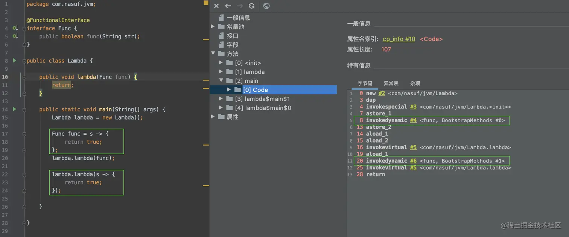The height and width of the screenshot is (237, 569).
Task: Click the 方法 folder label
Action: point(233,54)
